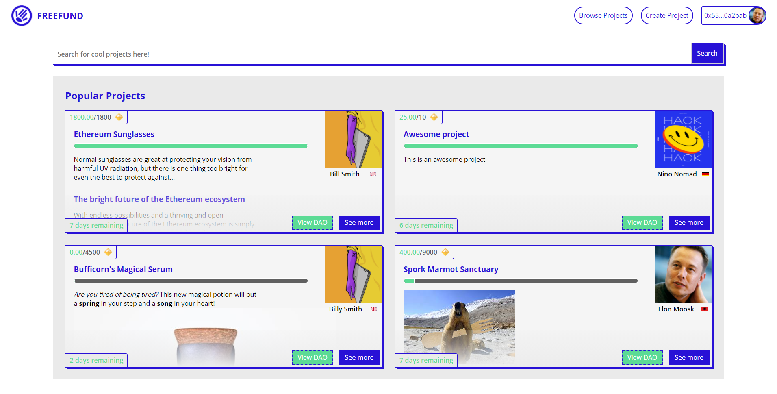Click the 25.00/10 funding amount

pos(413,117)
